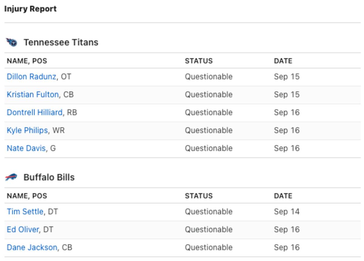The width and height of the screenshot is (364, 261).
Task: Open Kyle Philips player profile
Action: (x=27, y=130)
